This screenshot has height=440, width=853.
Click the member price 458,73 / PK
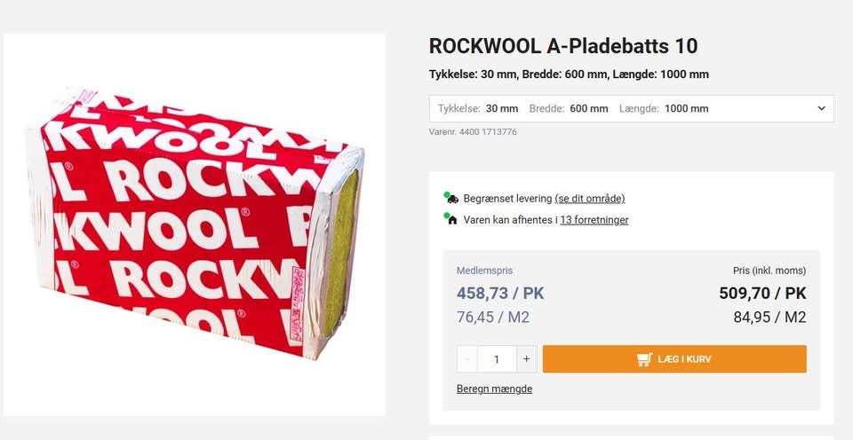tap(500, 293)
